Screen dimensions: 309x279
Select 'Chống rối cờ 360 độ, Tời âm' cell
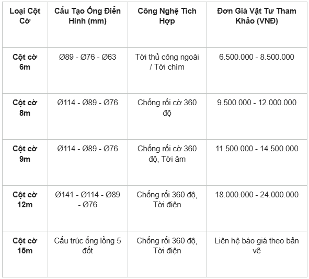point(167,154)
